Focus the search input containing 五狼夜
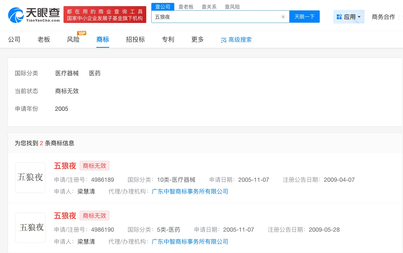This screenshot has height=253, width=403. tap(216, 17)
